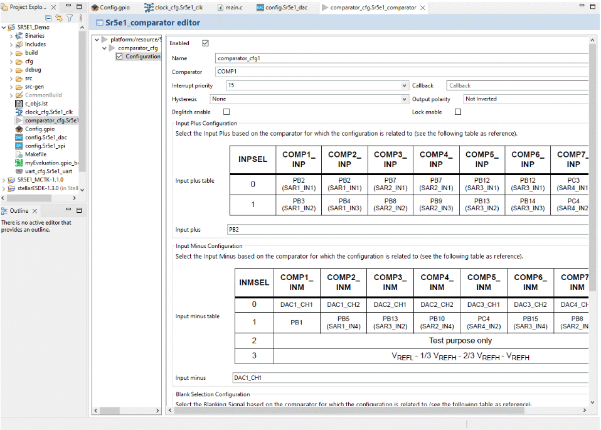Click the Makefile icon in the project tree
601x430 pixels.
click(19, 154)
